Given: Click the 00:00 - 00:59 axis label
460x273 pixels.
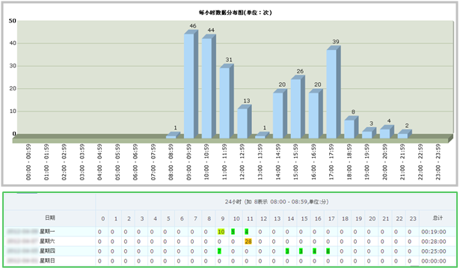Looking at the screenshot, I should pyautogui.click(x=28, y=162).
